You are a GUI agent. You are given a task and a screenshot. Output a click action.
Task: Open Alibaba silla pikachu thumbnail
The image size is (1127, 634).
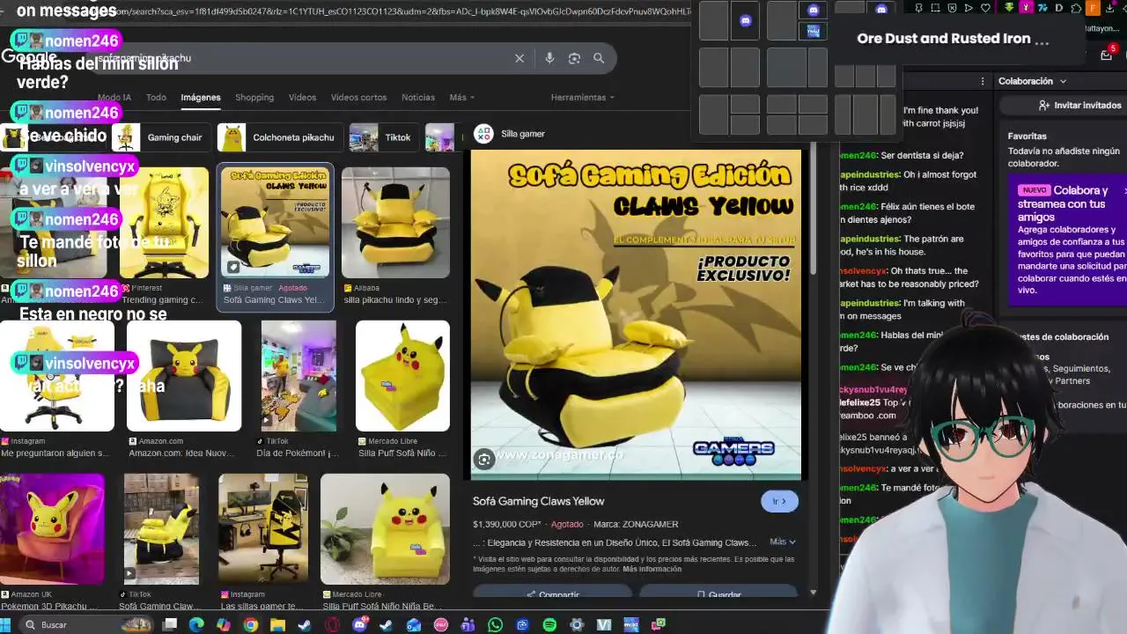395,223
